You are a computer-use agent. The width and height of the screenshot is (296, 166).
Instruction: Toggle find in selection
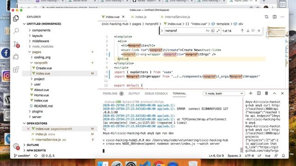(253, 31)
